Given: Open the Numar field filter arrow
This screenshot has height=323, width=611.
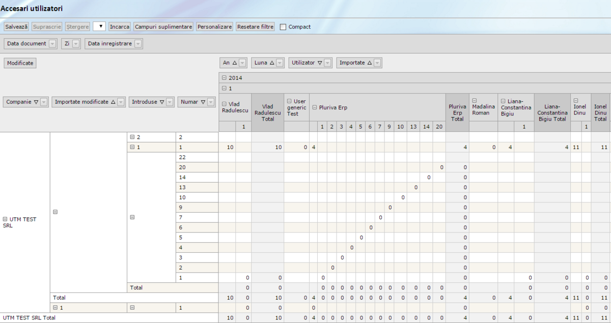Looking at the screenshot, I should 211,102.
